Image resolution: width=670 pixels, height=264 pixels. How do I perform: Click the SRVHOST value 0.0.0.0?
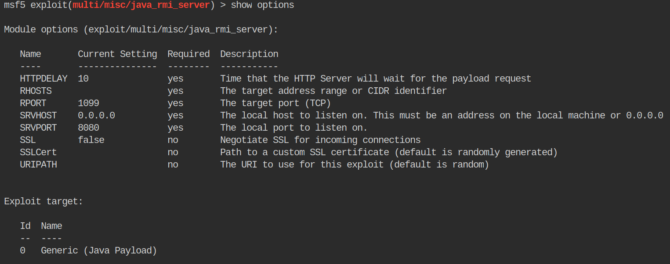pyautogui.click(x=96, y=115)
